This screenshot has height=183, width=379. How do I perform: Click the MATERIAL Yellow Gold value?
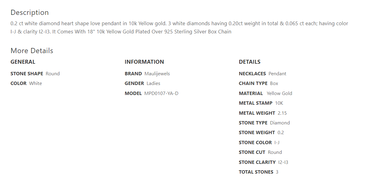pyautogui.click(x=279, y=93)
